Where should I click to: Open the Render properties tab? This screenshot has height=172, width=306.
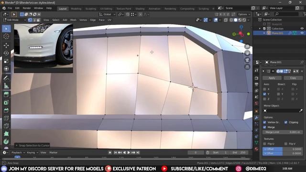click(256, 78)
